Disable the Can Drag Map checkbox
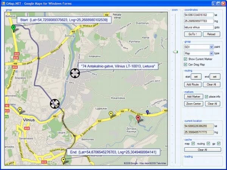Viewport: 227px width, 170px height. click(185, 64)
